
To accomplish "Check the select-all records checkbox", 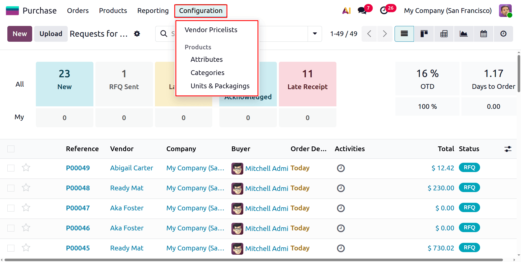I will coord(11,149).
